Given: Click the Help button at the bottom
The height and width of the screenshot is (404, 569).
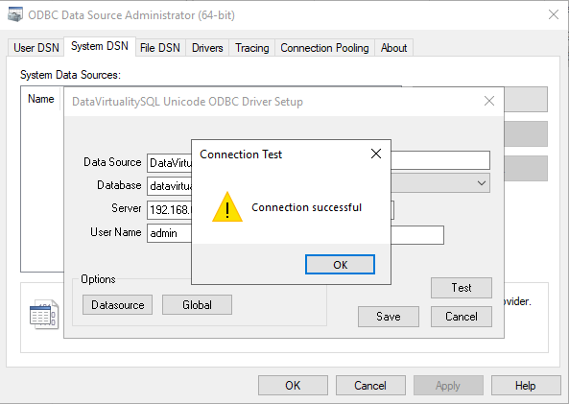Looking at the screenshot, I should [x=526, y=385].
